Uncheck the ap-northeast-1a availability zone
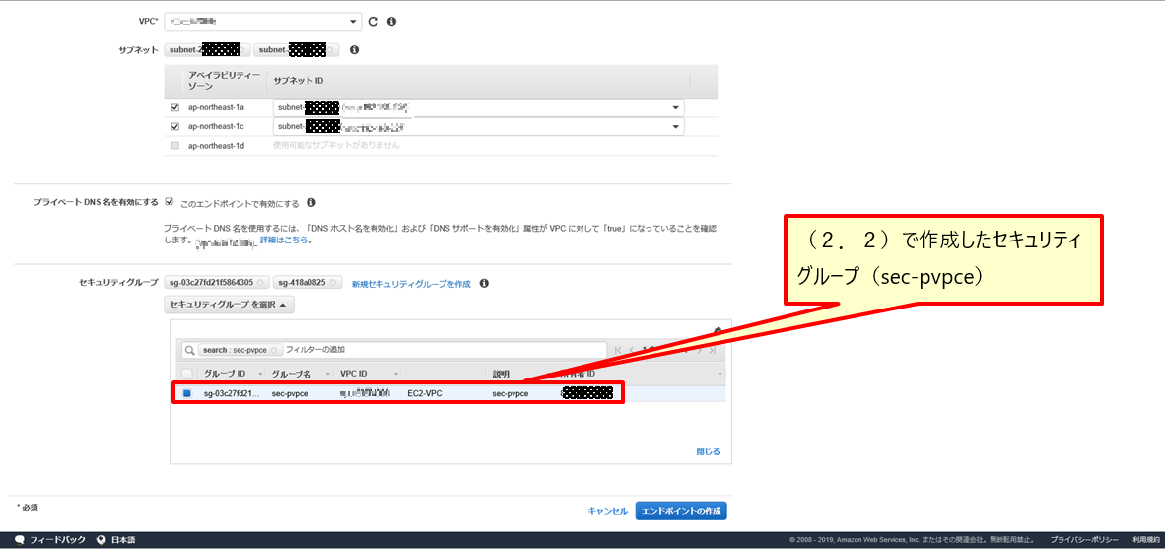Image resolution: width=1165 pixels, height=550 pixels. [x=175, y=107]
